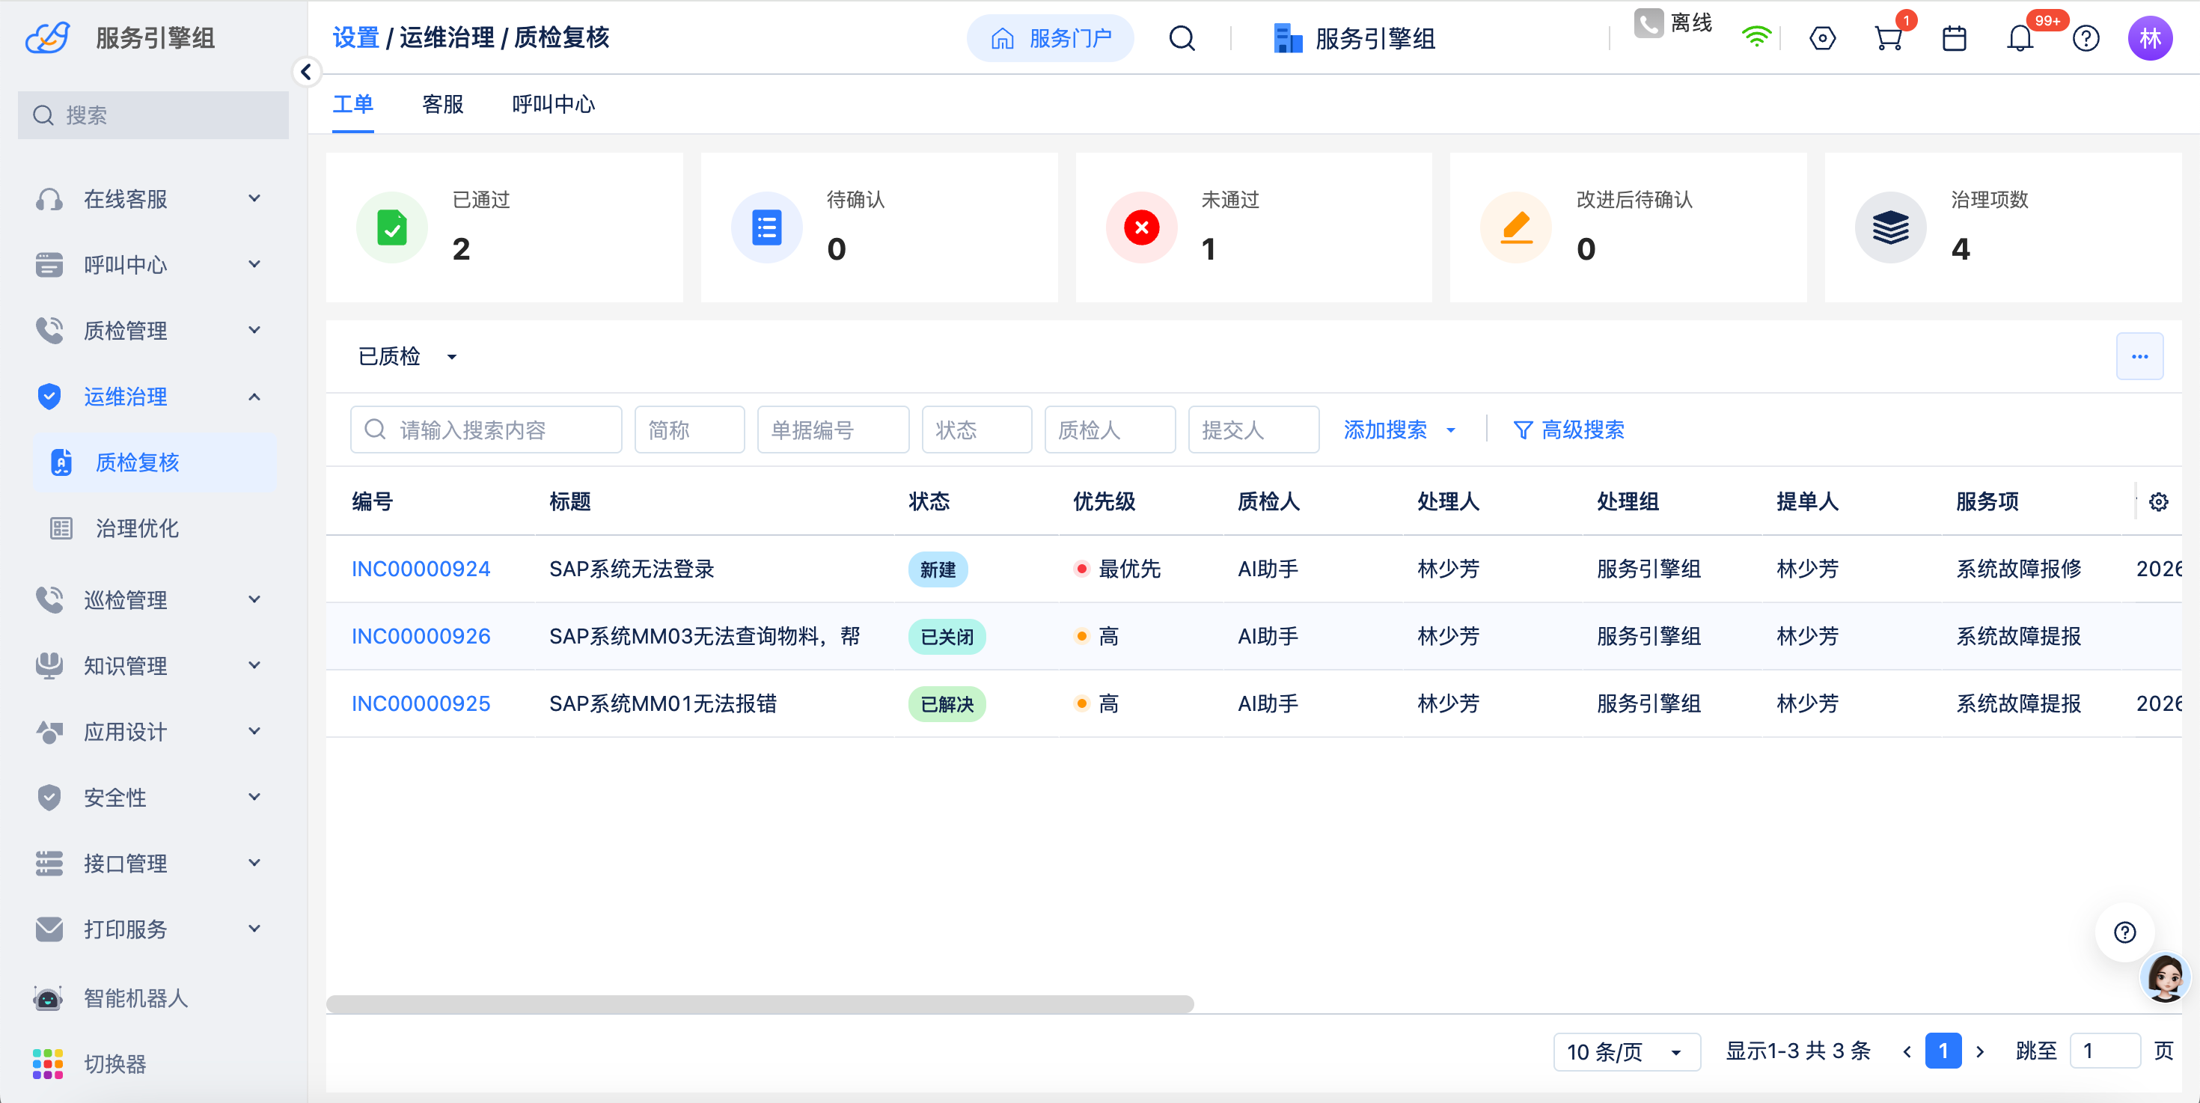Image resolution: width=2200 pixels, height=1103 pixels.
Task: Collapse the left sidebar with the arrow button
Action: (x=306, y=72)
